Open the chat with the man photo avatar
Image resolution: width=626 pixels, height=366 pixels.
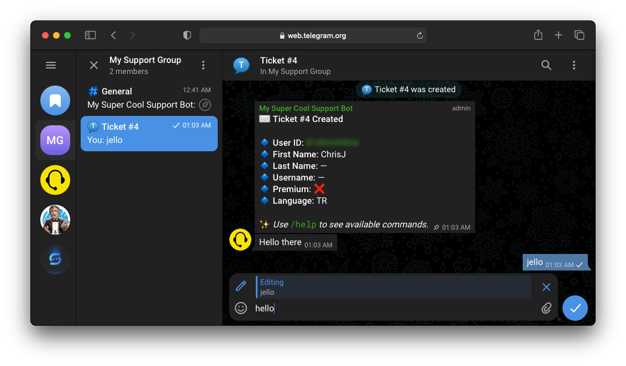[x=55, y=220]
